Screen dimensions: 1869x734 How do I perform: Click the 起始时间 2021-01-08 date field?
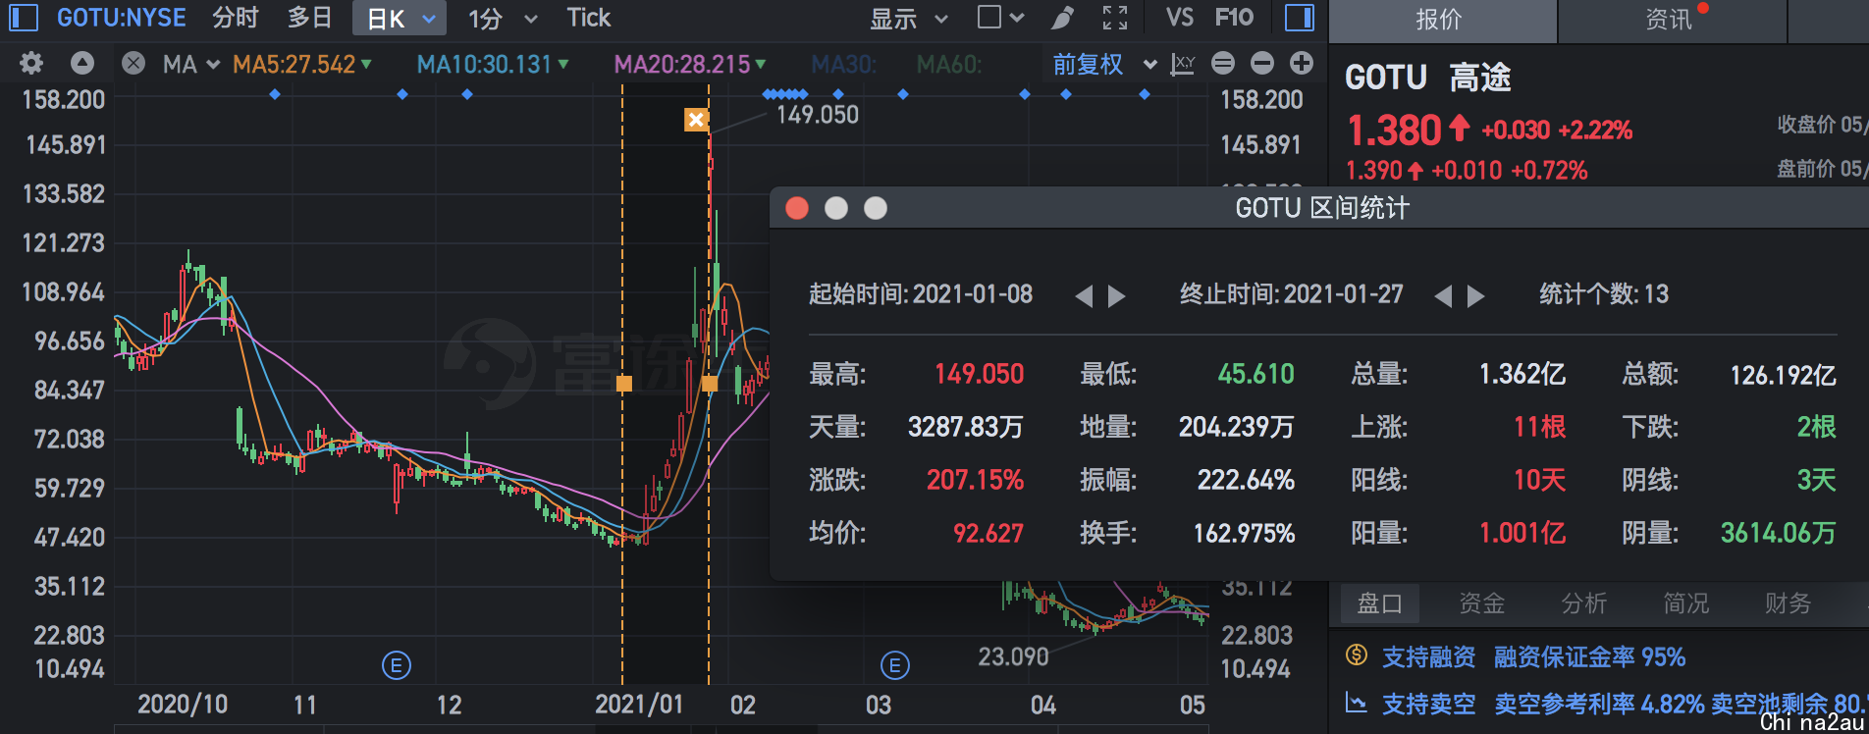pyautogui.click(x=921, y=294)
